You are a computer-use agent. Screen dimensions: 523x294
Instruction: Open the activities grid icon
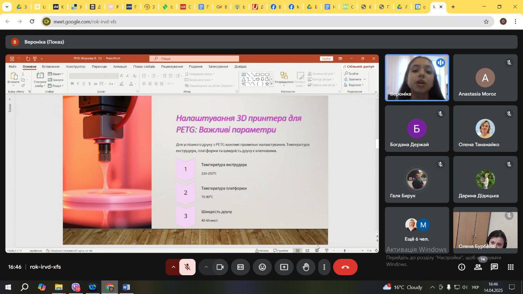click(510, 267)
